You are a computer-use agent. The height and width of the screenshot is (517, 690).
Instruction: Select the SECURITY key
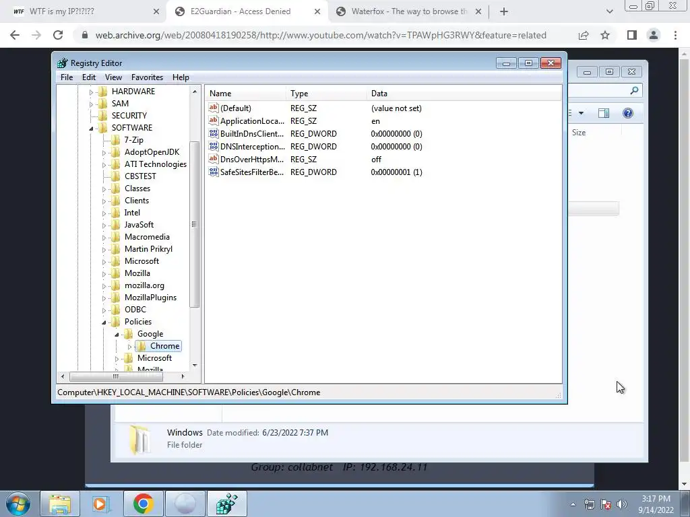129,116
